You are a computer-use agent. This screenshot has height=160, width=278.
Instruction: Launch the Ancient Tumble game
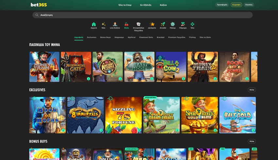tap(108, 67)
